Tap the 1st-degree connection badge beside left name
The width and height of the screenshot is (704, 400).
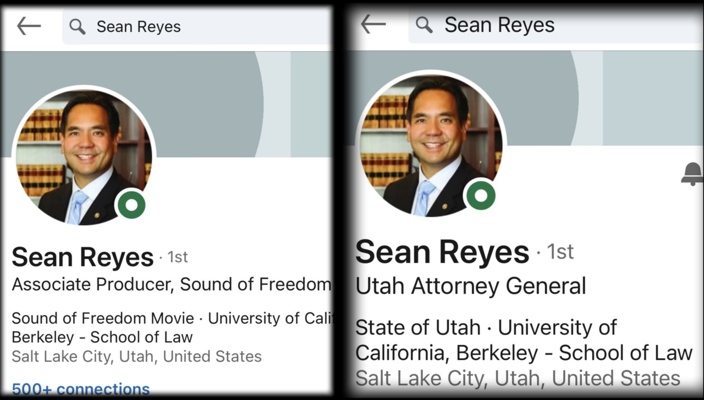click(x=178, y=257)
